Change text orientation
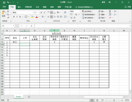132x102 pixels. point(58,12)
